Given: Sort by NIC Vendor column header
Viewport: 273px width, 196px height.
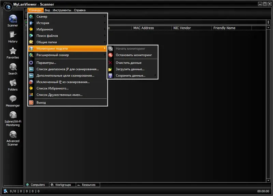Looking at the screenshot, I should point(191,28).
